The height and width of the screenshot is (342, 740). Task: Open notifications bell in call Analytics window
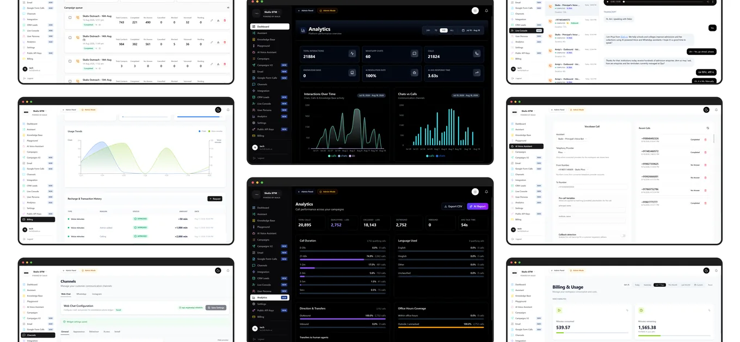pyautogui.click(x=486, y=192)
